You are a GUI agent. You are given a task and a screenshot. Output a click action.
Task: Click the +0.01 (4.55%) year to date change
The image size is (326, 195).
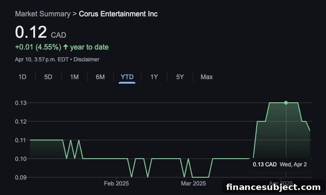(62, 47)
